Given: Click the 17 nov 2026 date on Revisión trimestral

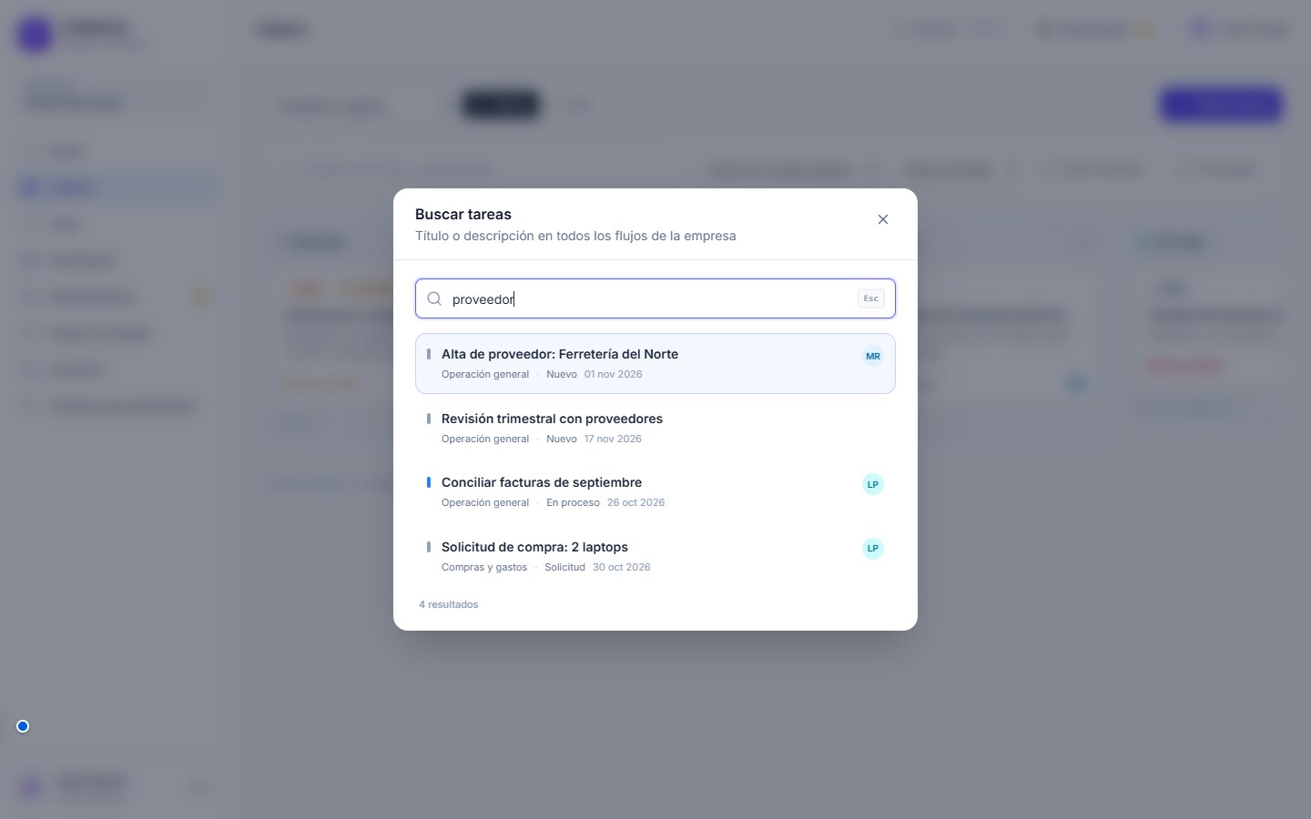Looking at the screenshot, I should click(613, 439).
